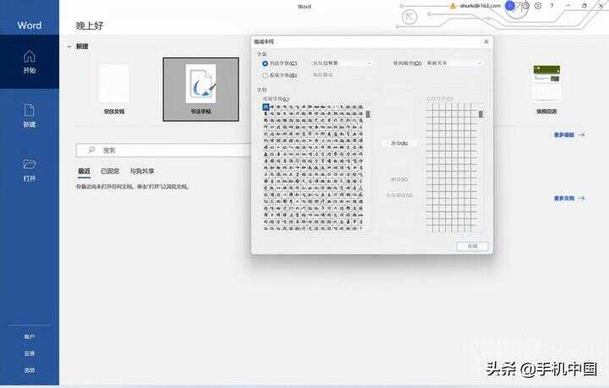Select the blank document thumbnail

pos(114,84)
